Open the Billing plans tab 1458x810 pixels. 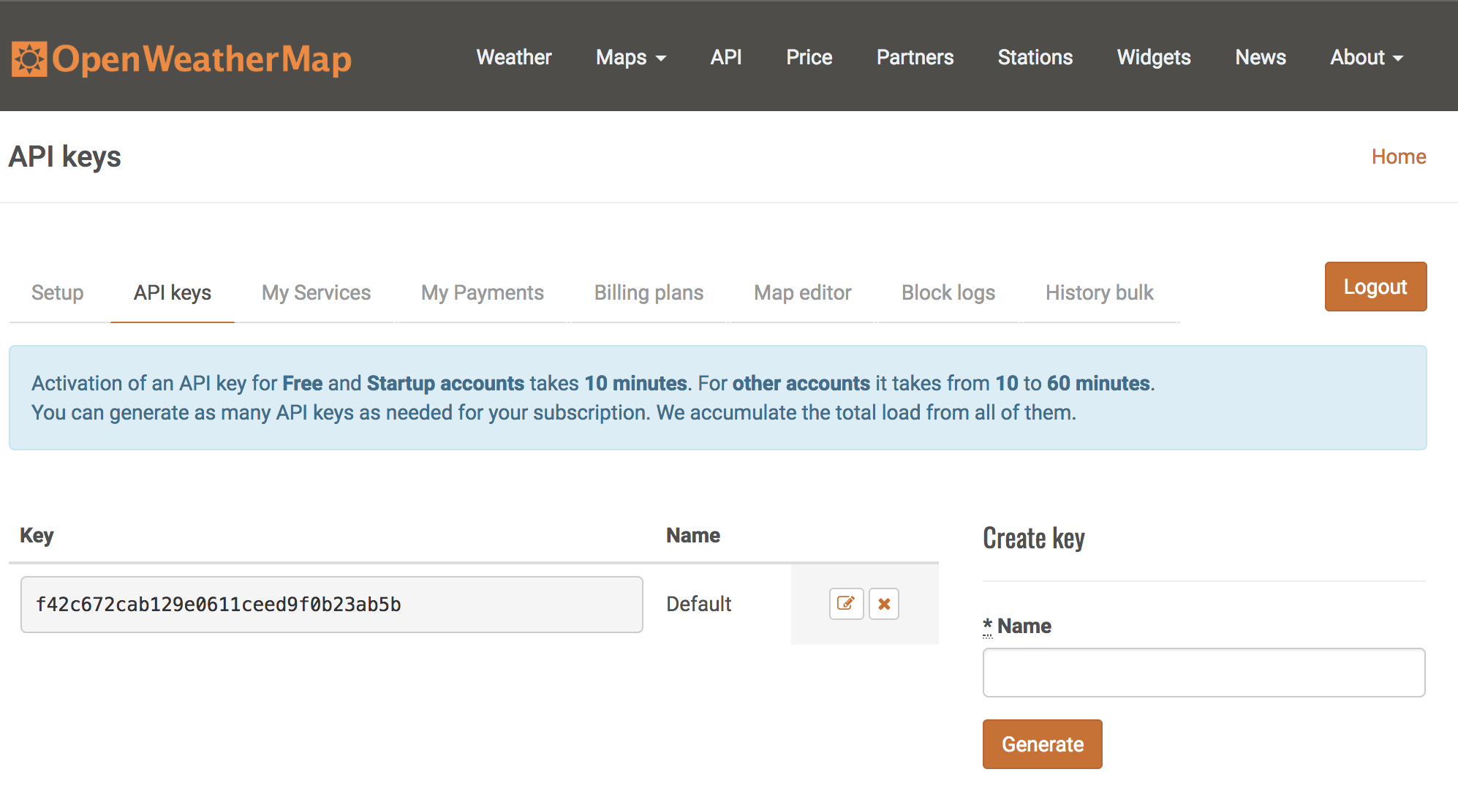[x=649, y=292]
